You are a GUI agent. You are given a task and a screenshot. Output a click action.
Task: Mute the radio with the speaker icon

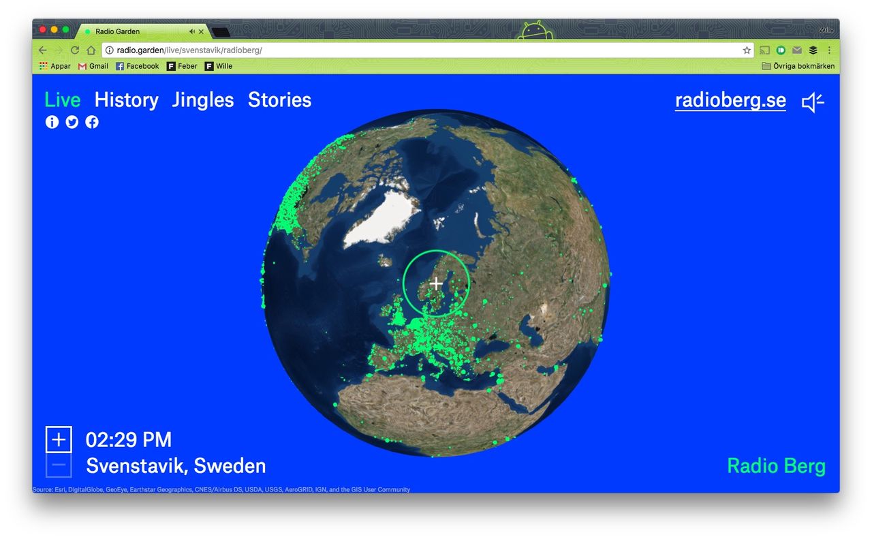click(812, 103)
